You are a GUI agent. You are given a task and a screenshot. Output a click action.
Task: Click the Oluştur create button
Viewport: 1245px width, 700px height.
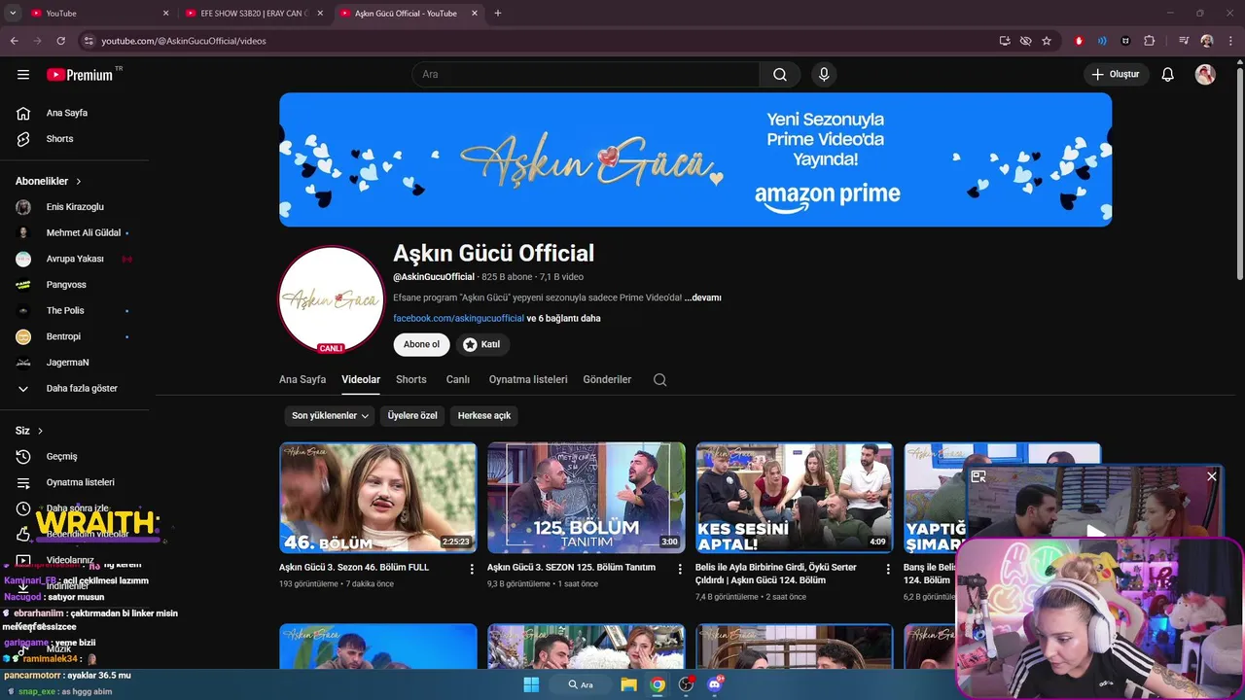click(1116, 75)
